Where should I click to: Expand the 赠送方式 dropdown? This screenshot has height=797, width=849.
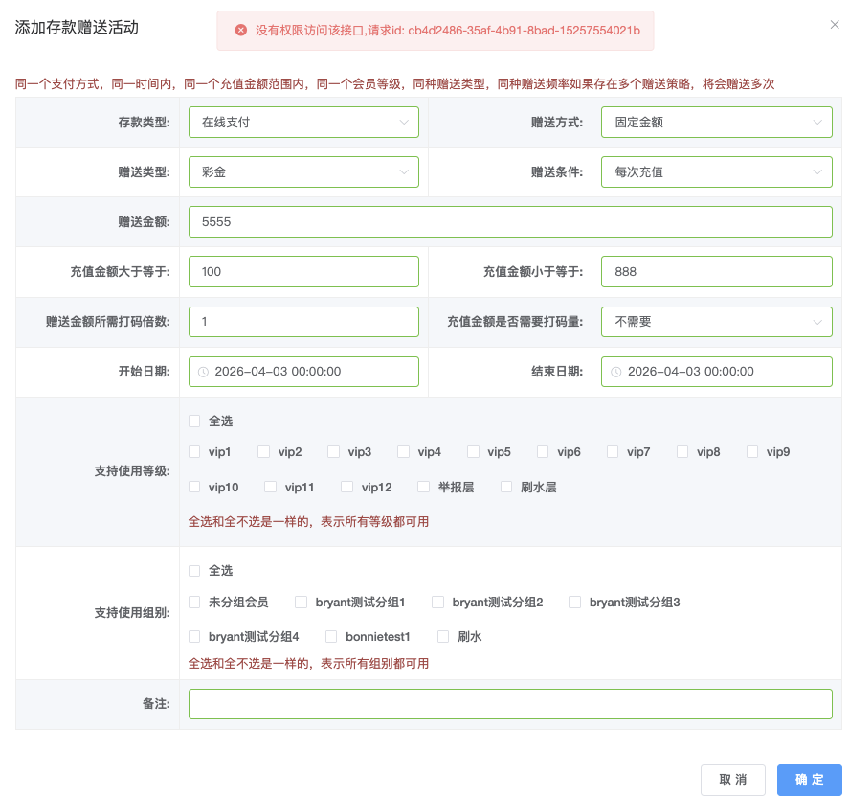716,122
